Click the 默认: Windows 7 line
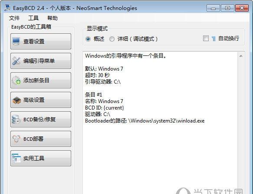Viewport: 253px width, 194px height. [x=104, y=69]
